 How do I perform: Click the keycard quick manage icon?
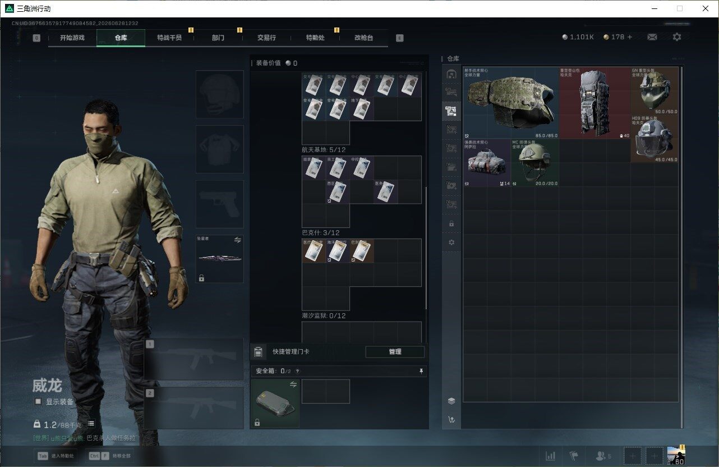point(258,352)
